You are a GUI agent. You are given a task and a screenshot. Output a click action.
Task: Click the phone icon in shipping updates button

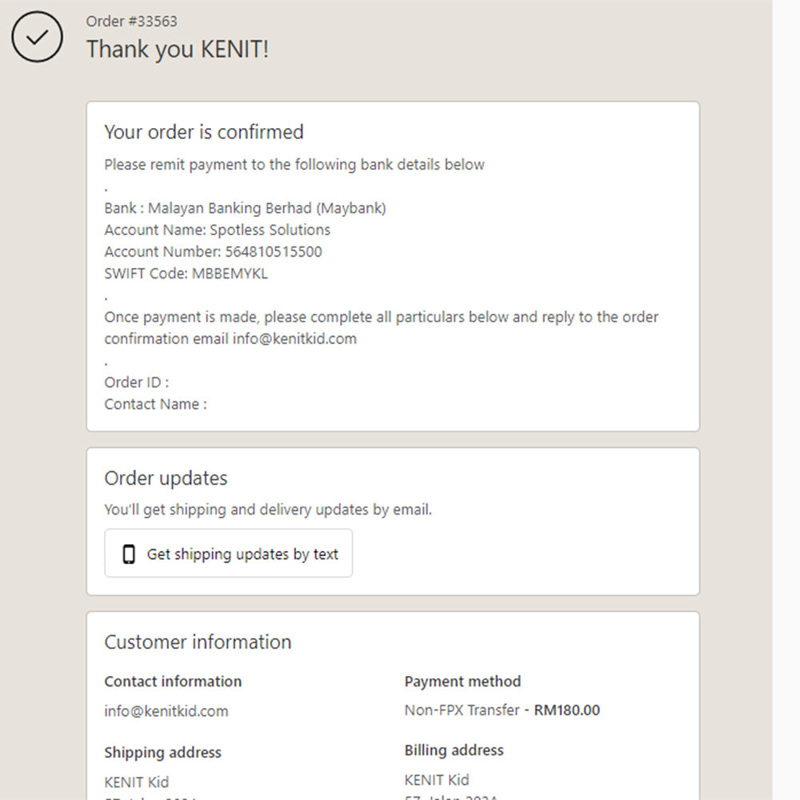[x=128, y=554]
